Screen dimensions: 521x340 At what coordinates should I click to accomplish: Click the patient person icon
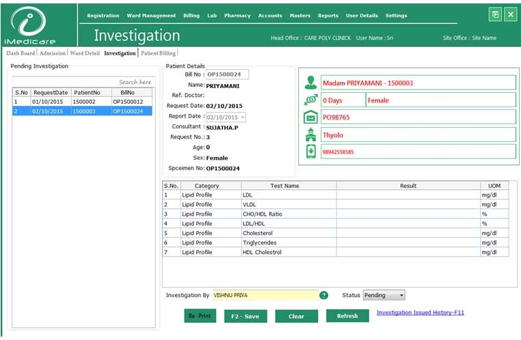pos(311,83)
